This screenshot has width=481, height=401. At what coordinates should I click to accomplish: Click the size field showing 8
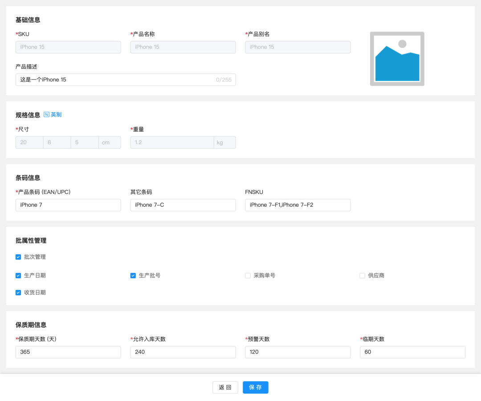(57, 142)
